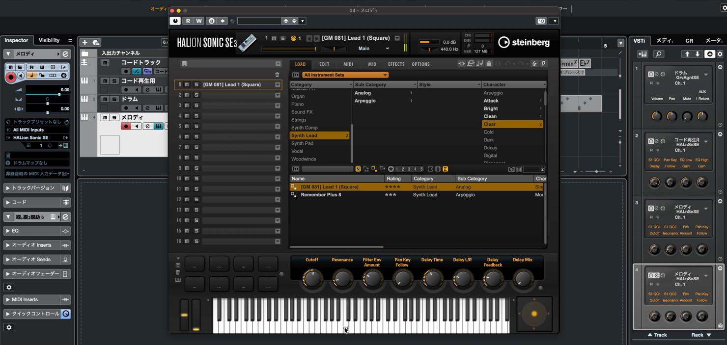Open All MIDI Inputs routing
Screen dimensions: 727x345
click(x=37, y=130)
